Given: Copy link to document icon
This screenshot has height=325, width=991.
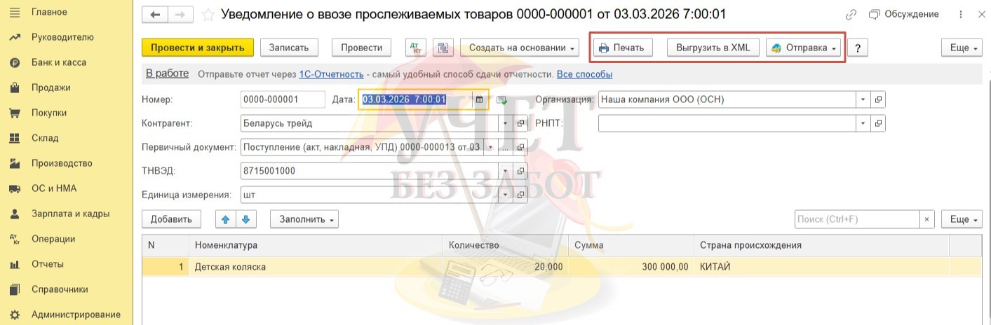Looking at the screenshot, I should pyautogui.click(x=851, y=14).
